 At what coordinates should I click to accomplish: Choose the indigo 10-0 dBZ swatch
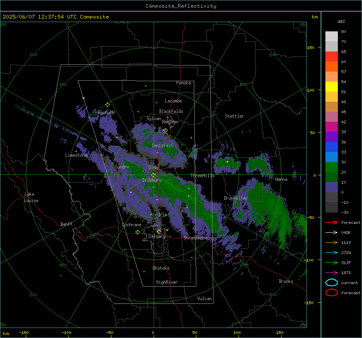click(x=331, y=187)
